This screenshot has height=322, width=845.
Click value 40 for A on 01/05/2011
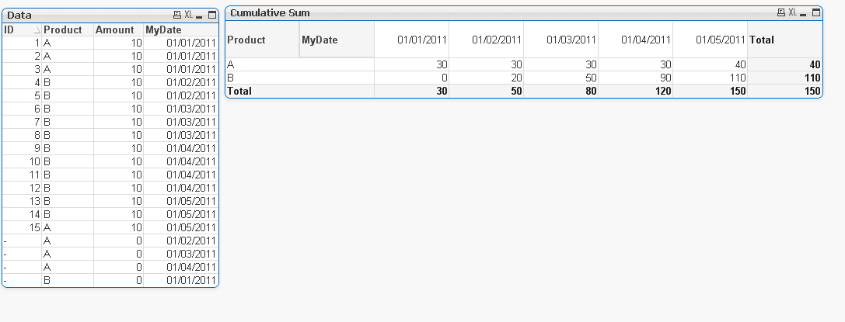click(711, 64)
